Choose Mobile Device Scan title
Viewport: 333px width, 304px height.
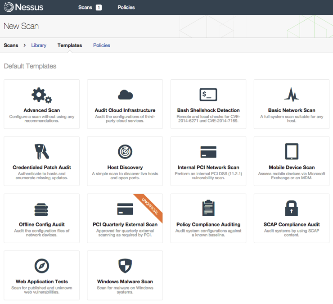click(292, 167)
